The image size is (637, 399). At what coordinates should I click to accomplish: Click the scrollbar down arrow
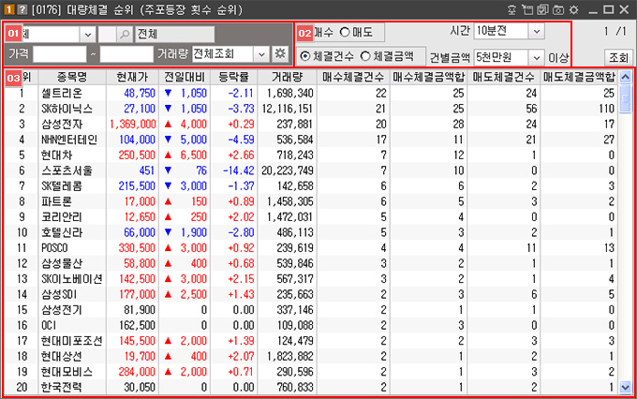(x=625, y=387)
